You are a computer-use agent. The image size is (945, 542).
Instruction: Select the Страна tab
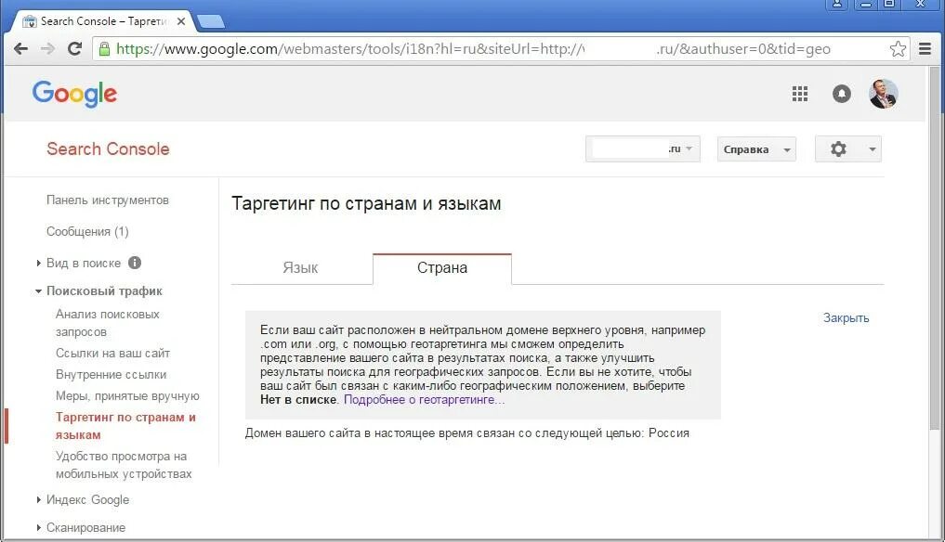coord(442,268)
